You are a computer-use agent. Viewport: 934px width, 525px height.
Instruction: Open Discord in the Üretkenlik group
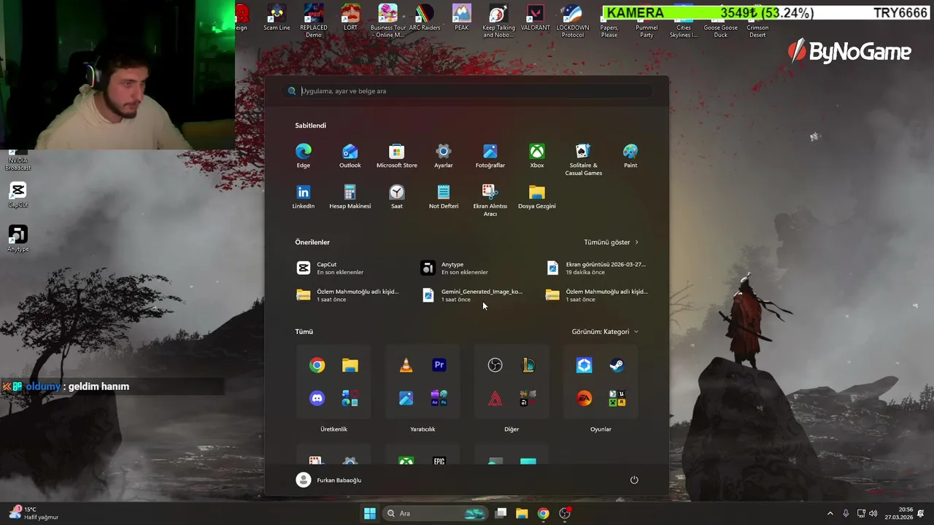317,398
